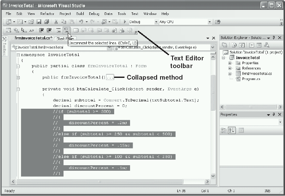Undo the last action with the toolbar arrow
Screen dimensions: 285x196
[x=81, y=22]
